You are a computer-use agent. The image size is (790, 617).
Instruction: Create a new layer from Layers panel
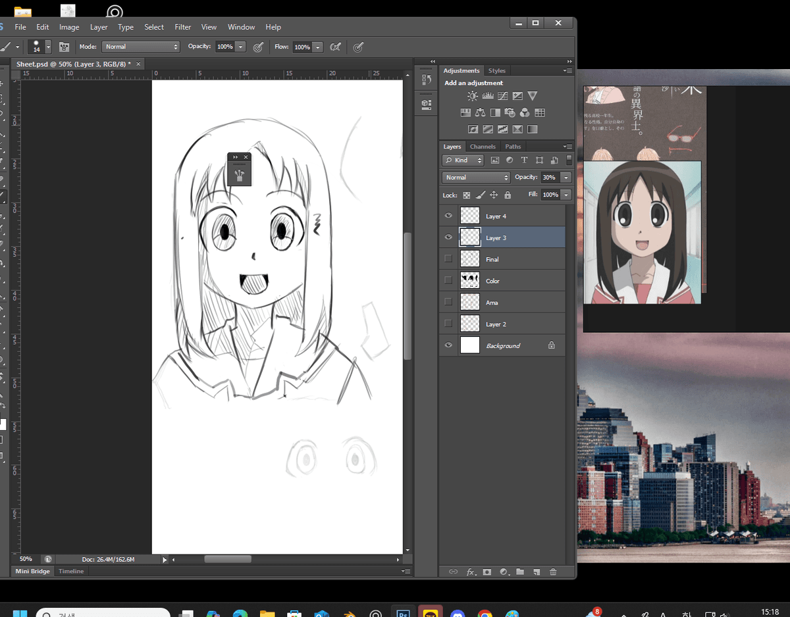[537, 572]
